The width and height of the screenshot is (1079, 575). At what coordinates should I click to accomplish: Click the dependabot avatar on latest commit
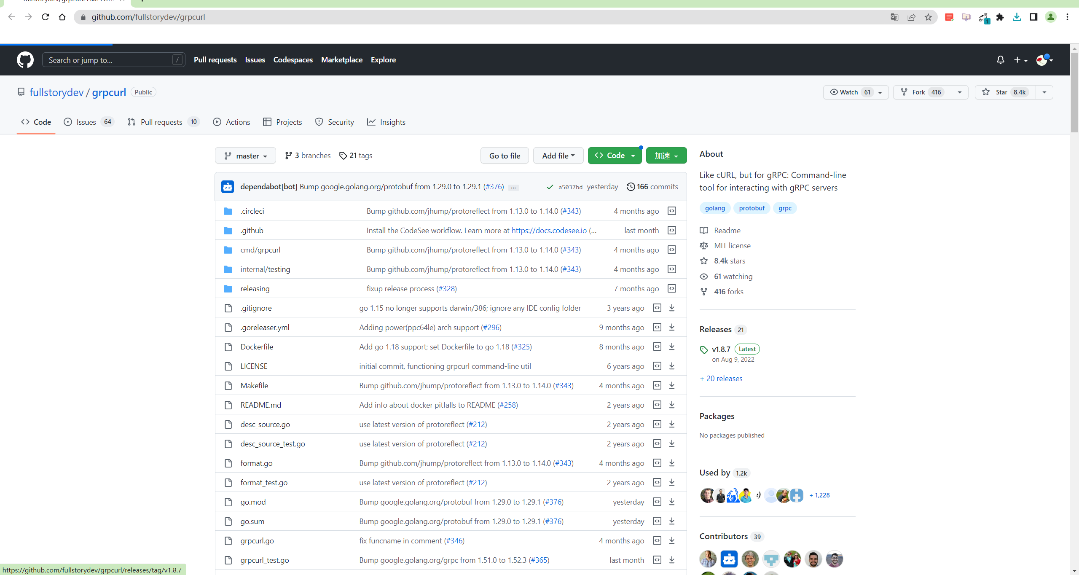click(228, 187)
